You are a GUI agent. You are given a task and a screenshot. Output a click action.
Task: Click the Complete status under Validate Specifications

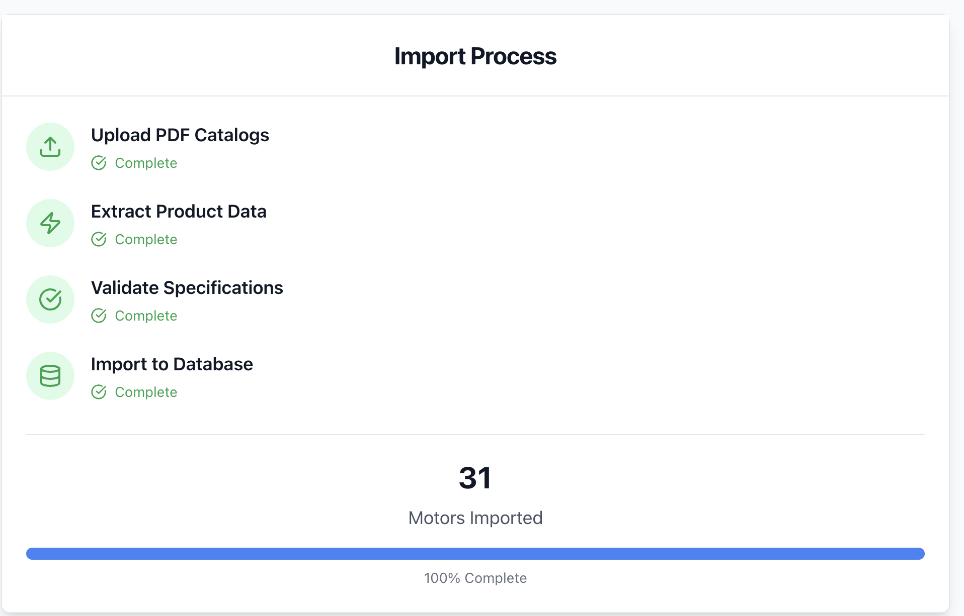[x=146, y=316]
